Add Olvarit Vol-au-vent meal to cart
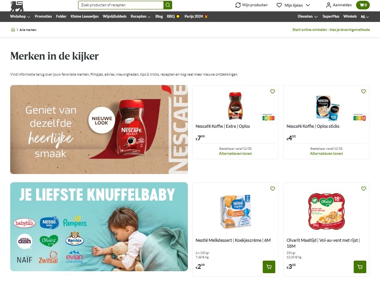This screenshot has height=281, width=380. [x=360, y=267]
